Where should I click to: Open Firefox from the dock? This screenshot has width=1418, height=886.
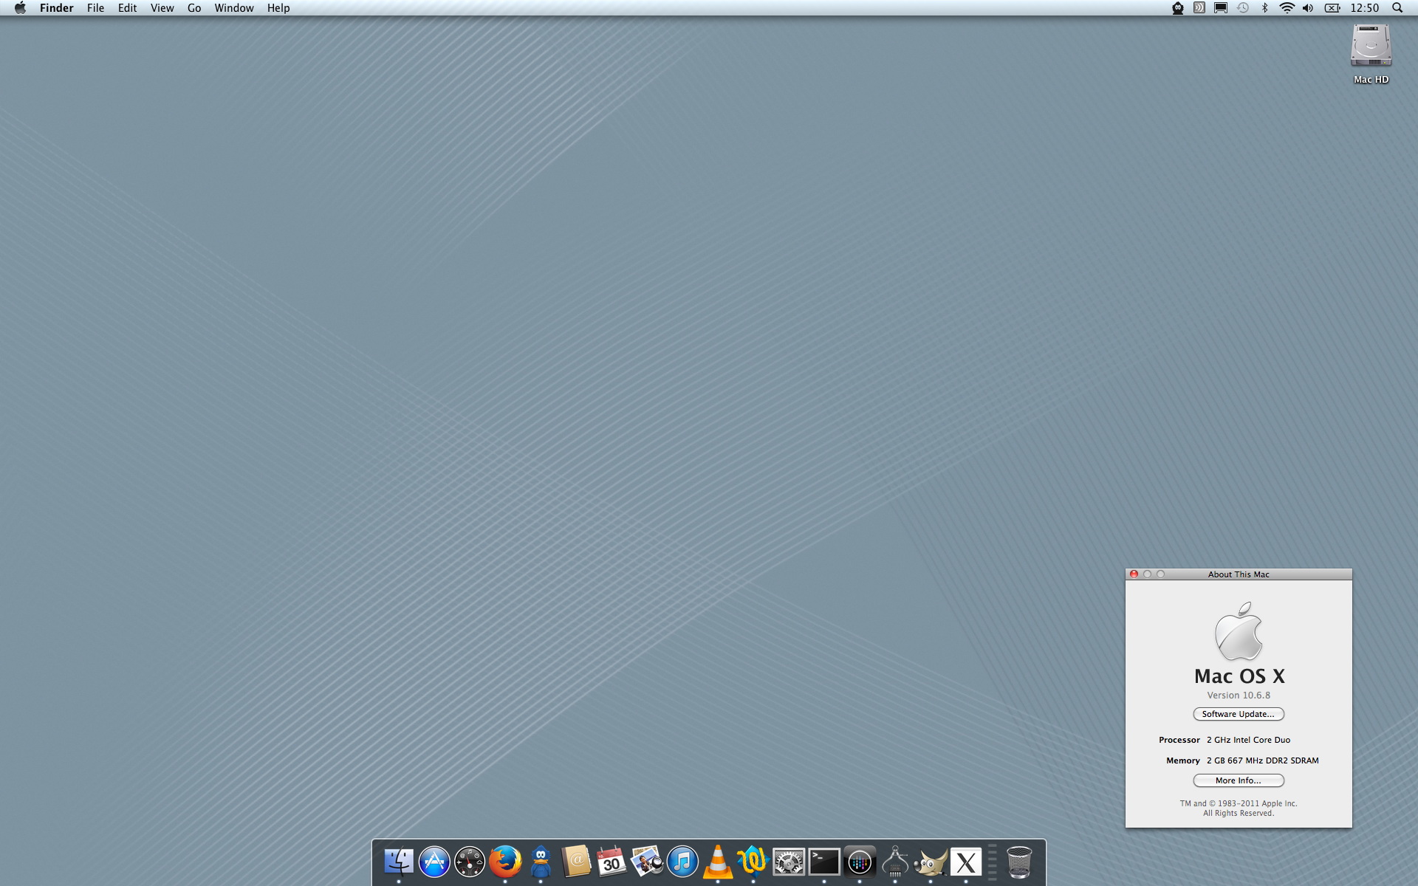(x=505, y=861)
